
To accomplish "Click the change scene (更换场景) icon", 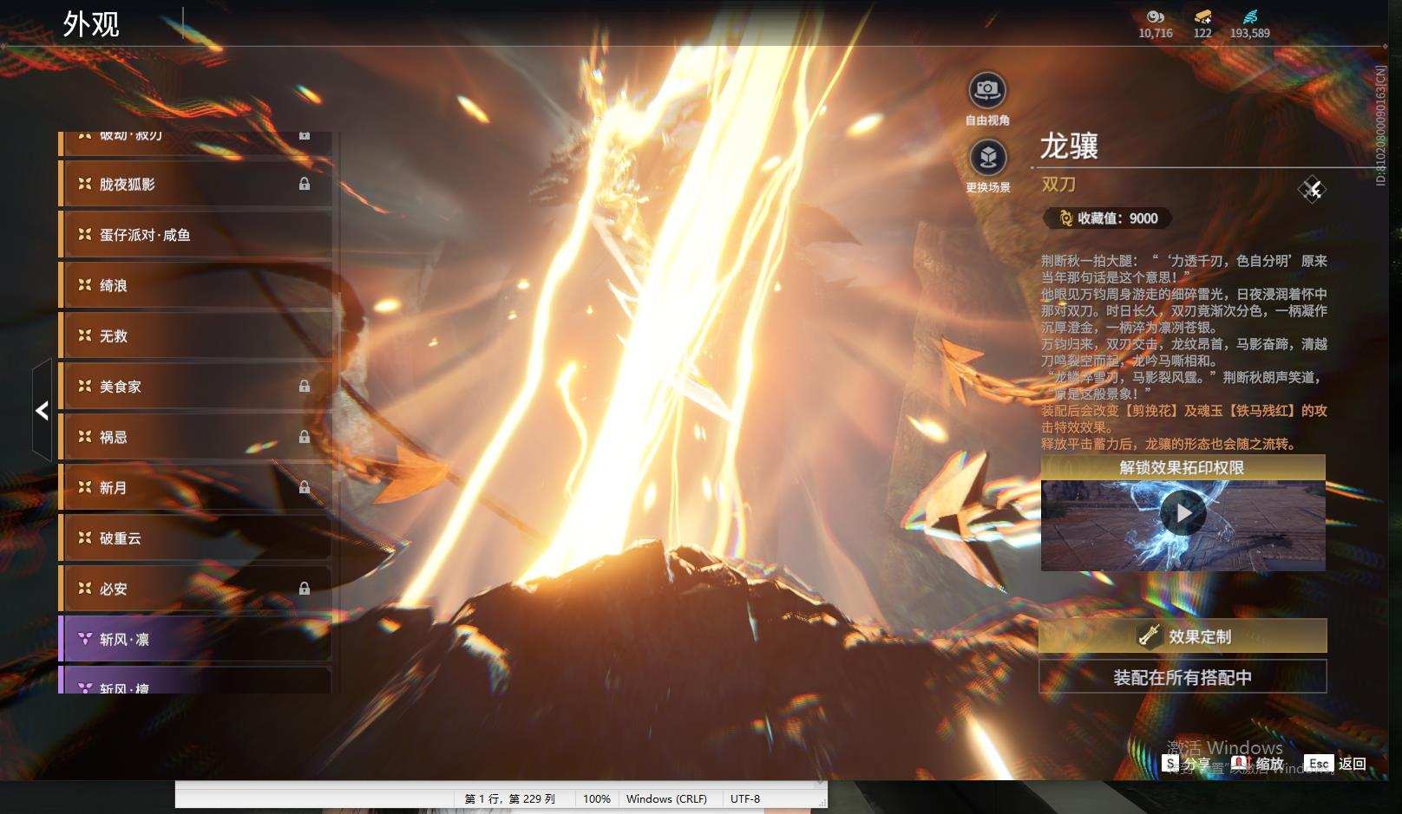I will (987, 158).
